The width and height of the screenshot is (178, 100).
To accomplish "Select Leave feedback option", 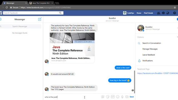I will [149, 55].
